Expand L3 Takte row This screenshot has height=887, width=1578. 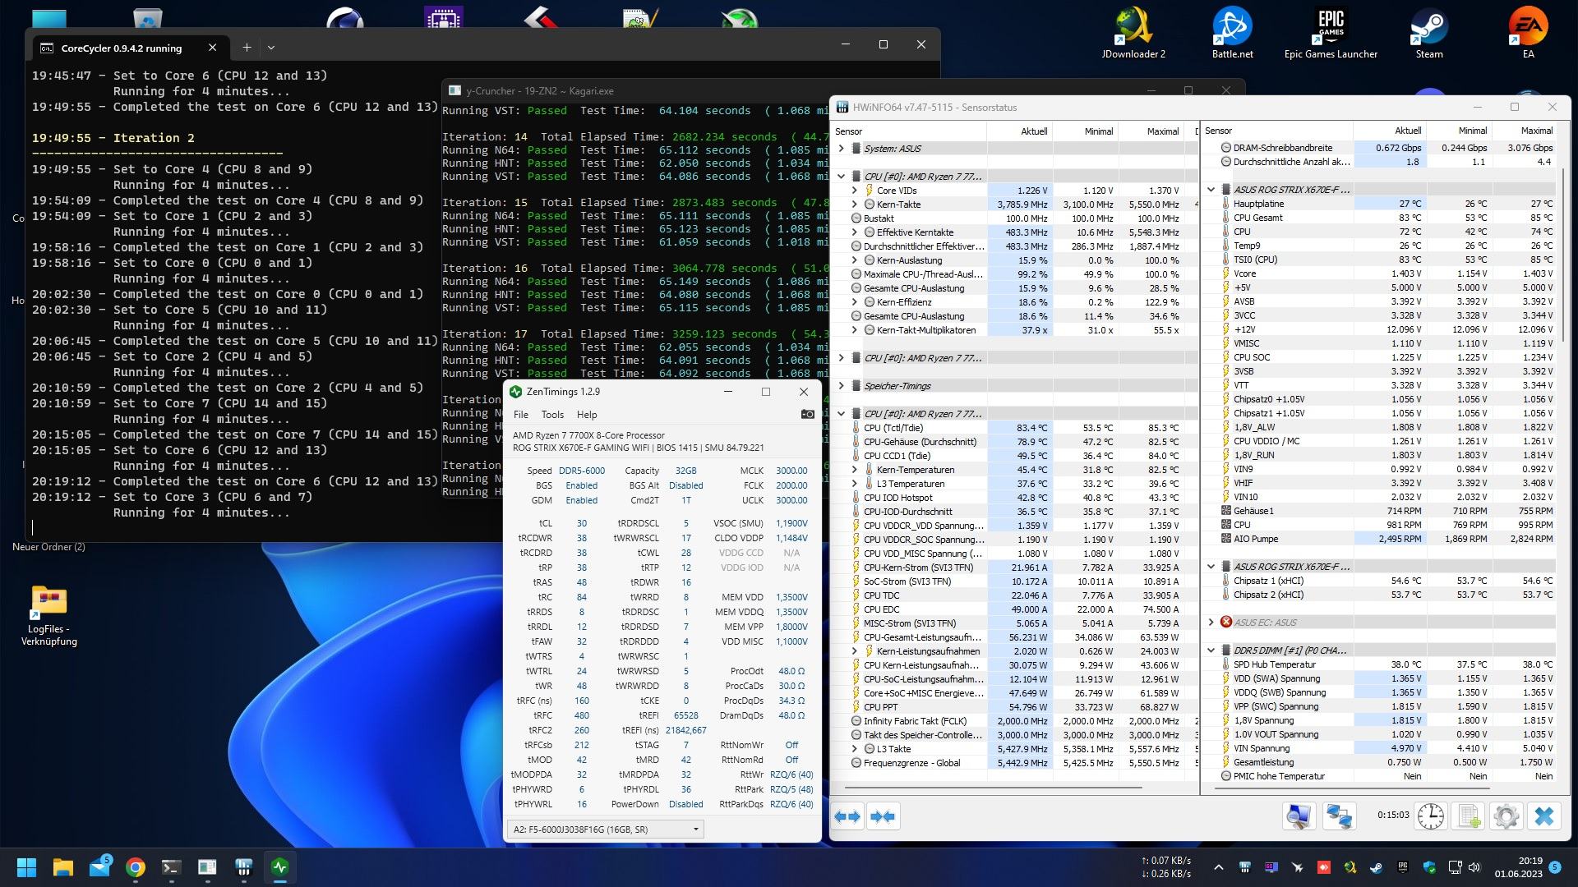(854, 749)
